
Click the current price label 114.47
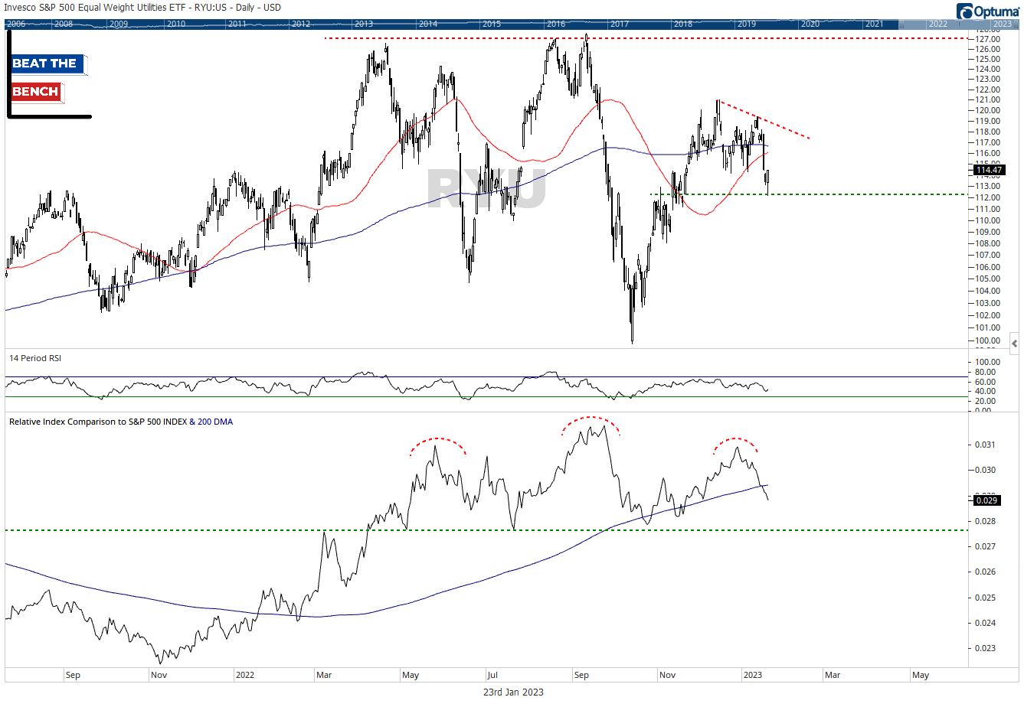[x=989, y=170]
